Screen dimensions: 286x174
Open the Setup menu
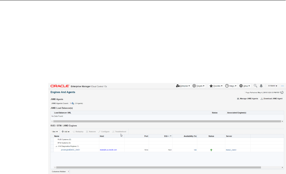(x=244, y=86)
